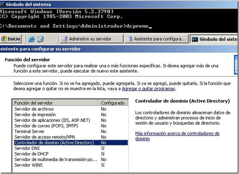Select Servidor de correo (POP3, SMTP)

click(x=71, y=126)
